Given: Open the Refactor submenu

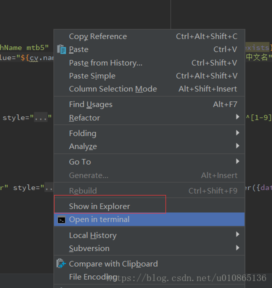Looking at the screenshot, I should click(x=149, y=117).
